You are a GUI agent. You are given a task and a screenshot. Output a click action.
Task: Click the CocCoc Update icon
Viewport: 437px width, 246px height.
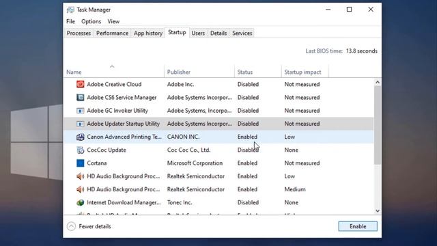click(81, 150)
